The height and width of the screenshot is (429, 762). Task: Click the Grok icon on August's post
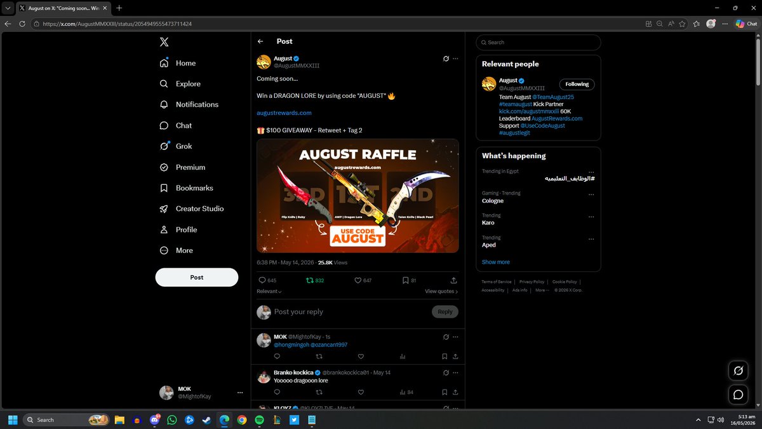pos(446,58)
